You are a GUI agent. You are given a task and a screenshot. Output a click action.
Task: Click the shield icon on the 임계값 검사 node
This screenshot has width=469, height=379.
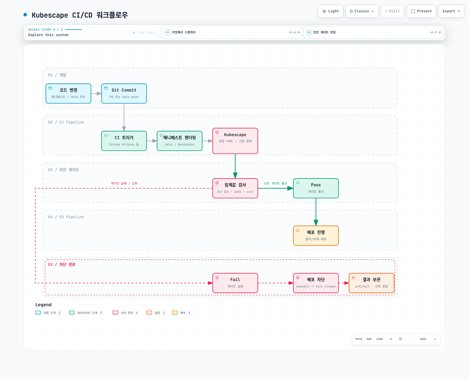tap(217, 183)
